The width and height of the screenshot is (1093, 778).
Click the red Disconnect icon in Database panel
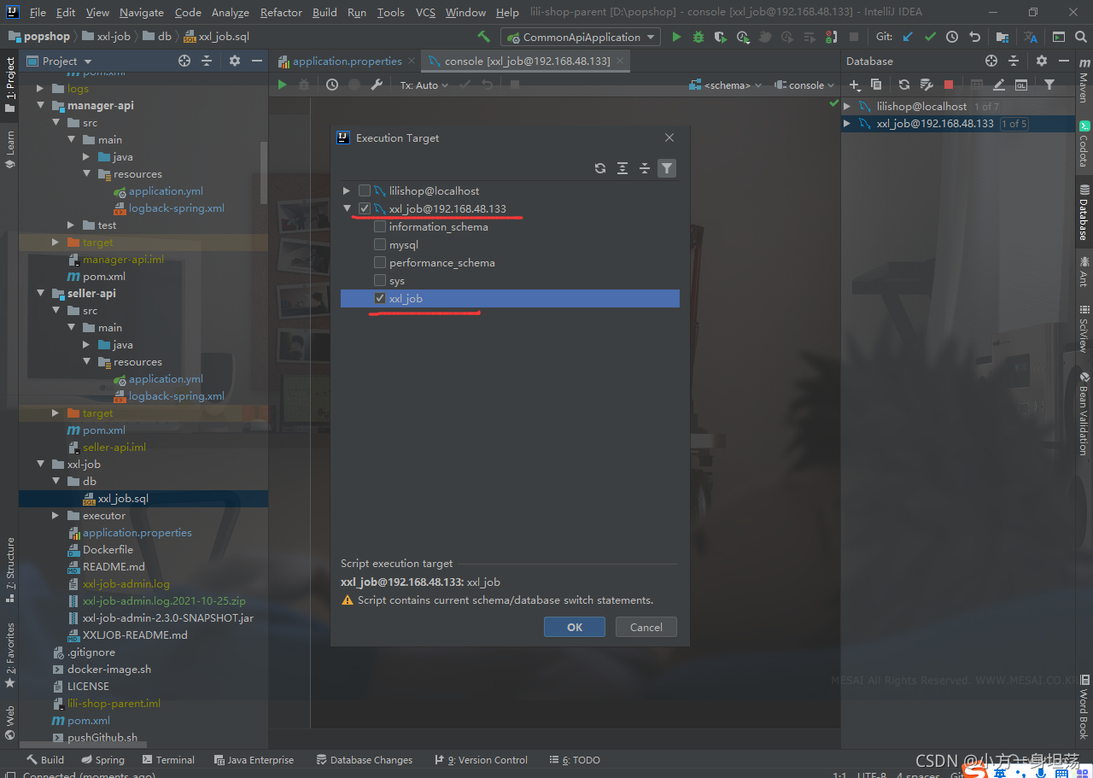point(949,85)
